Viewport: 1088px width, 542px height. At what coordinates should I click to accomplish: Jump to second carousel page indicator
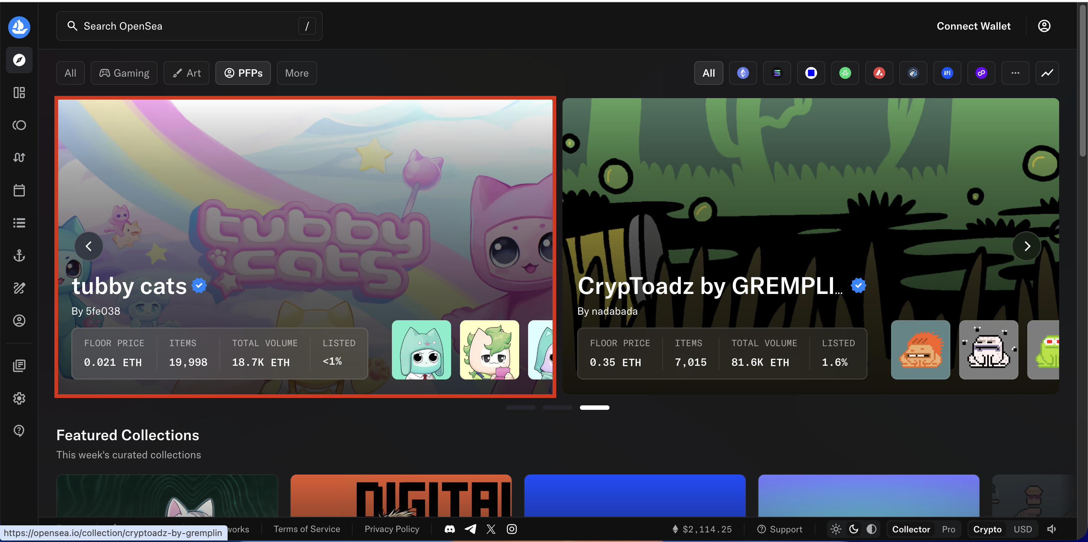[x=558, y=408]
